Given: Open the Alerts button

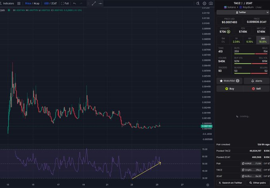Looking at the screenshot, I should click(256, 81).
